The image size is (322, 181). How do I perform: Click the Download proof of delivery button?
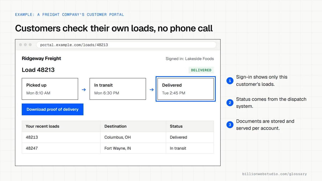click(53, 109)
